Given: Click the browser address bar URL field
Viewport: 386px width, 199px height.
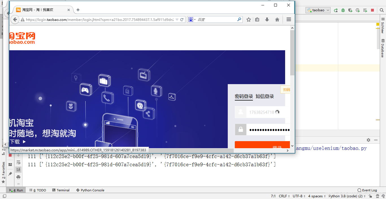Looking at the screenshot, I should point(100,20).
